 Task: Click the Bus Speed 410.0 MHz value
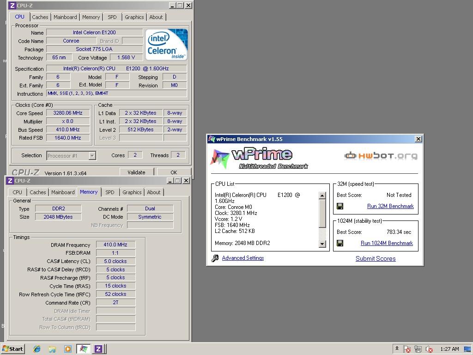tap(68, 129)
